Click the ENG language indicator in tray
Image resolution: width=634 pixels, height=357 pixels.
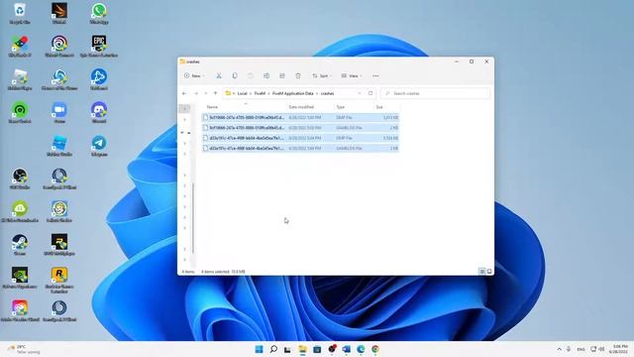[x=581, y=349]
